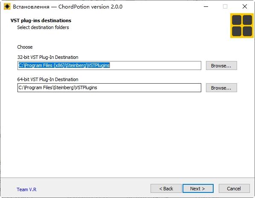Browse for the 64-bit VST plug-in folder
The height and width of the screenshot is (198, 255).
(x=221, y=88)
